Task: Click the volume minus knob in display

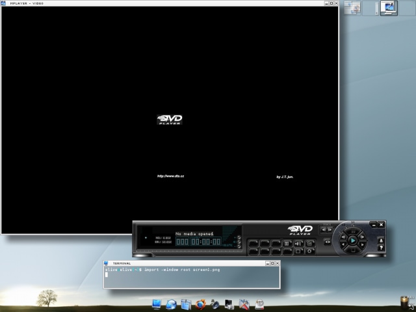Action: point(239,246)
